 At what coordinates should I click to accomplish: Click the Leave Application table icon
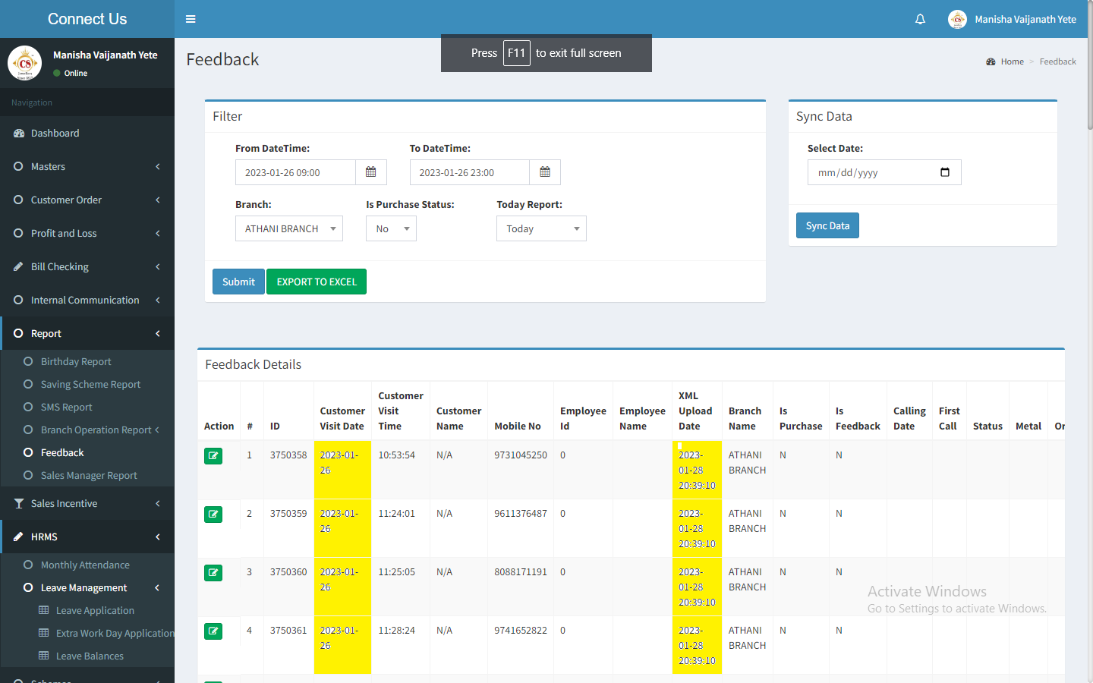(x=44, y=610)
